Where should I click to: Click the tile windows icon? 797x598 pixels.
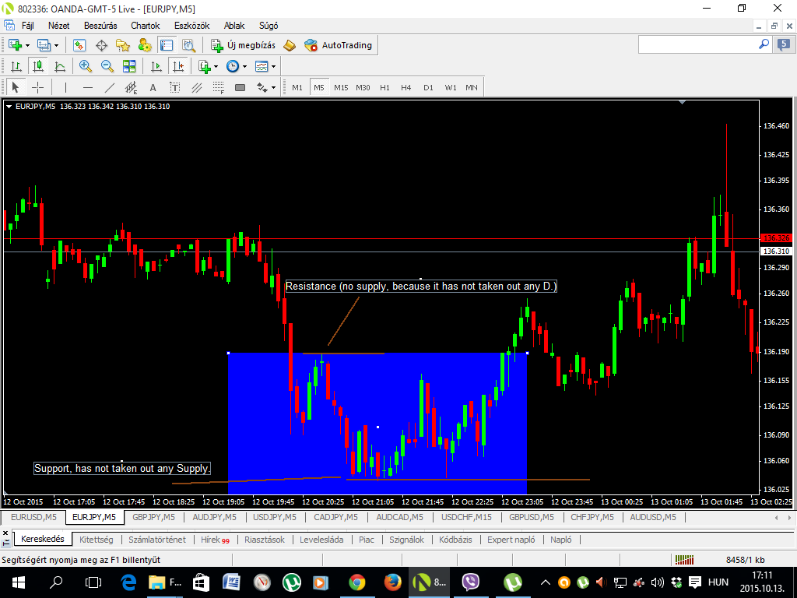(x=128, y=66)
